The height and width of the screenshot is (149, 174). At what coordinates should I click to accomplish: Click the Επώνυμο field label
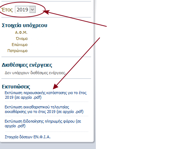point(20,45)
